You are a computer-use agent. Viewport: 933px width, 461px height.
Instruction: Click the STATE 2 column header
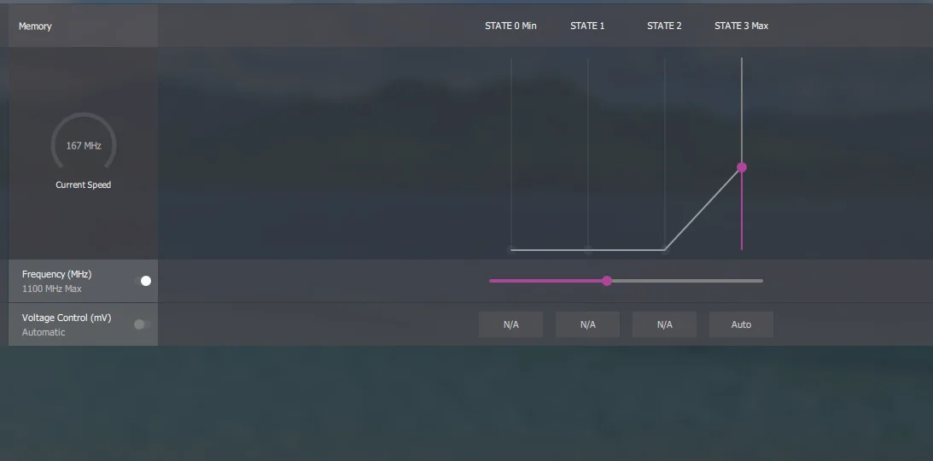pyautogui.click(x=664, y=26)
